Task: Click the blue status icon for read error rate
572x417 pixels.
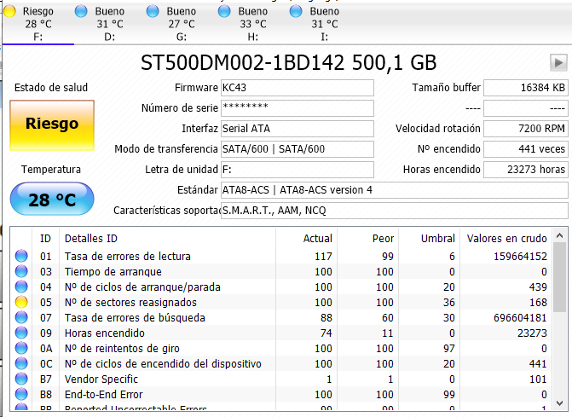Action: click(22, 257)
